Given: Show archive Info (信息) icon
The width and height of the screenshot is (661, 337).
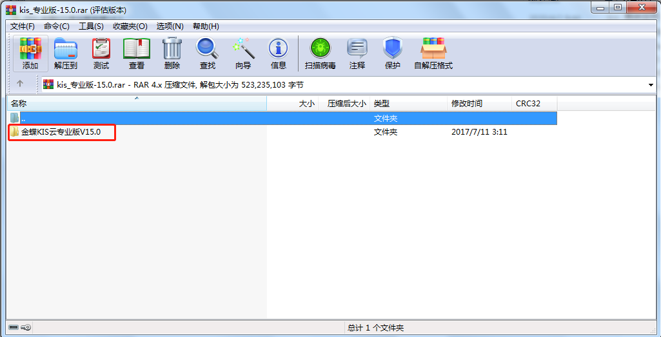Looking at the screenshot, I should pos(278,53).
